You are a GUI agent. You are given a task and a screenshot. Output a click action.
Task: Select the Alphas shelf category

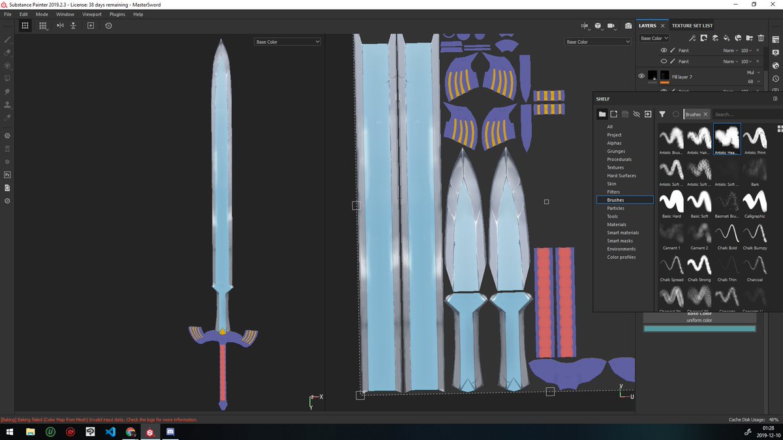click(x=614, y=143)
